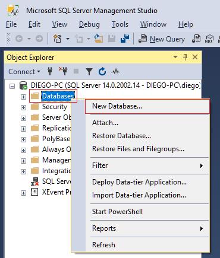Expand the Integration Services folder

[x=23, y=171]
